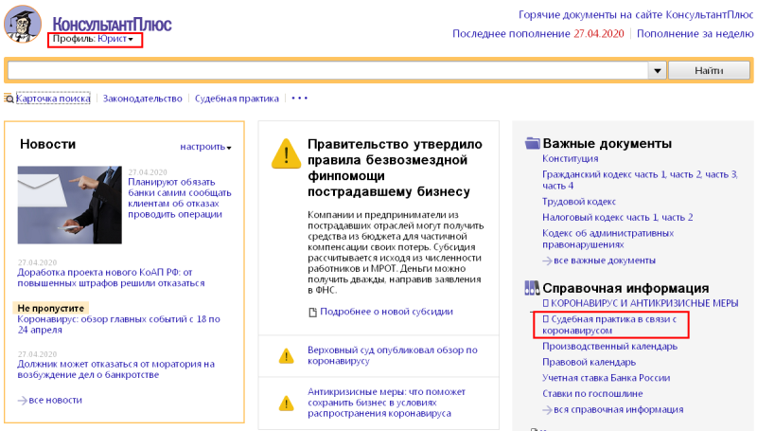Open the Профиль: Юрист dropdown
Image resolution: width=757 pixels, height=431 pixels.
(93, 39)
